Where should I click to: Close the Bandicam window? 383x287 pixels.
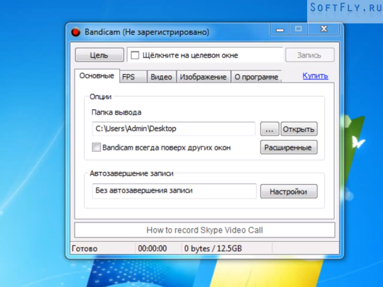point(324,29)
